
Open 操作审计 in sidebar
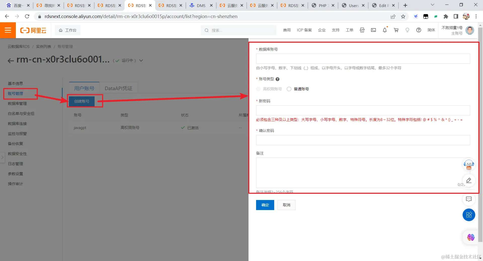pyautogui.click(x=15, y=184)
